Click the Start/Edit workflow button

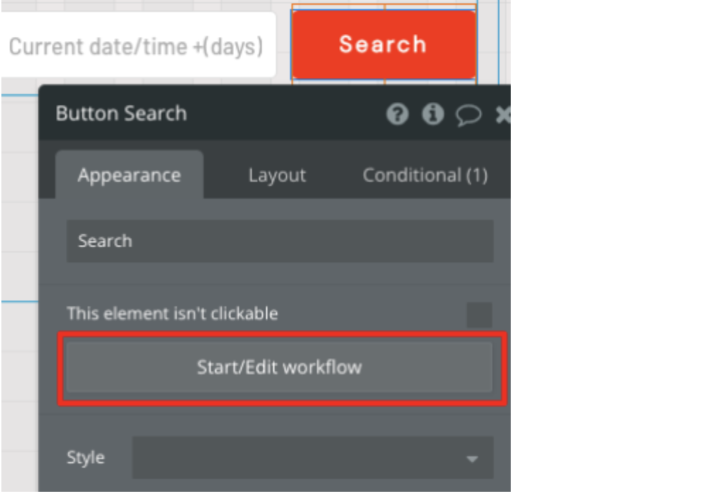(279, 367)
